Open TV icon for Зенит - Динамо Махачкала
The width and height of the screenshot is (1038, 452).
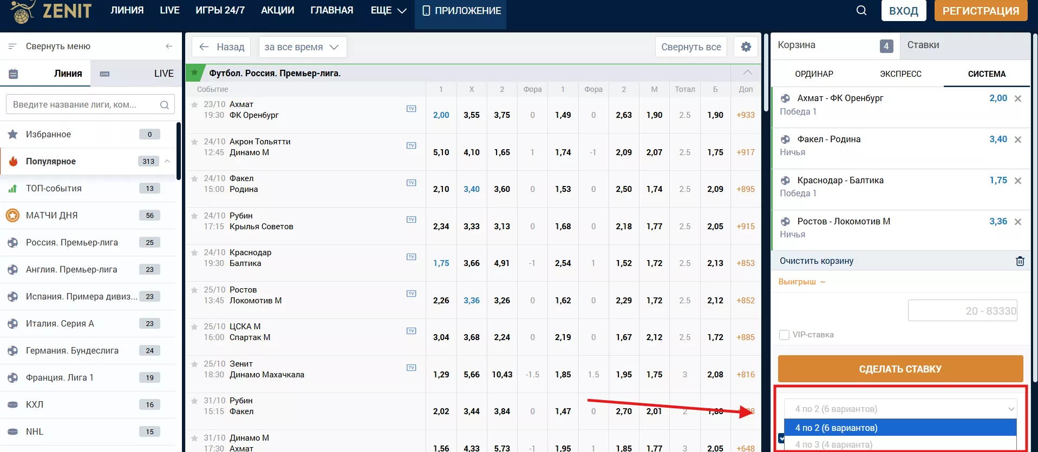tap(412, 368)
